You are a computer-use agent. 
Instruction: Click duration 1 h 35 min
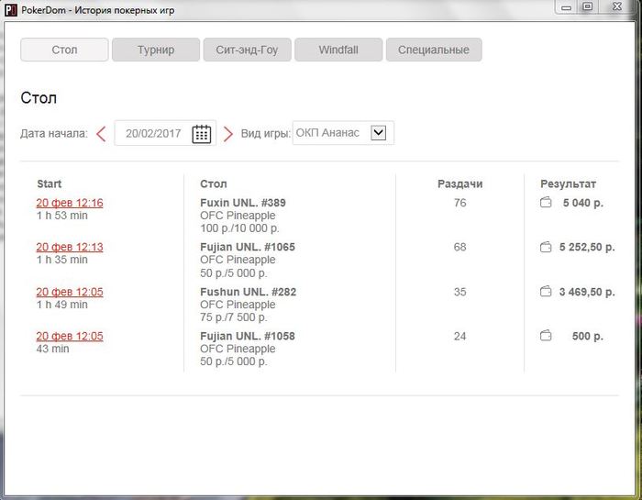(x=61, y=260)
